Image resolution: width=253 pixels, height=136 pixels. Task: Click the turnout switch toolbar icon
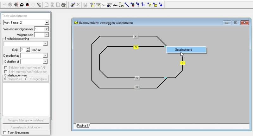click(x=115, y=5)
